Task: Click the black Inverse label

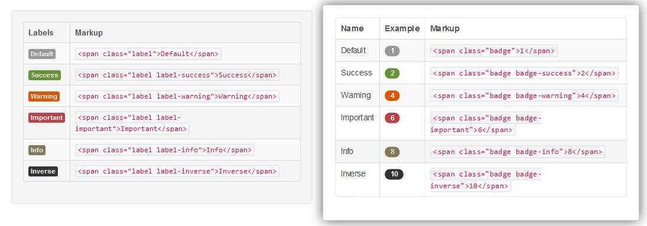Action: click(43, 171)
